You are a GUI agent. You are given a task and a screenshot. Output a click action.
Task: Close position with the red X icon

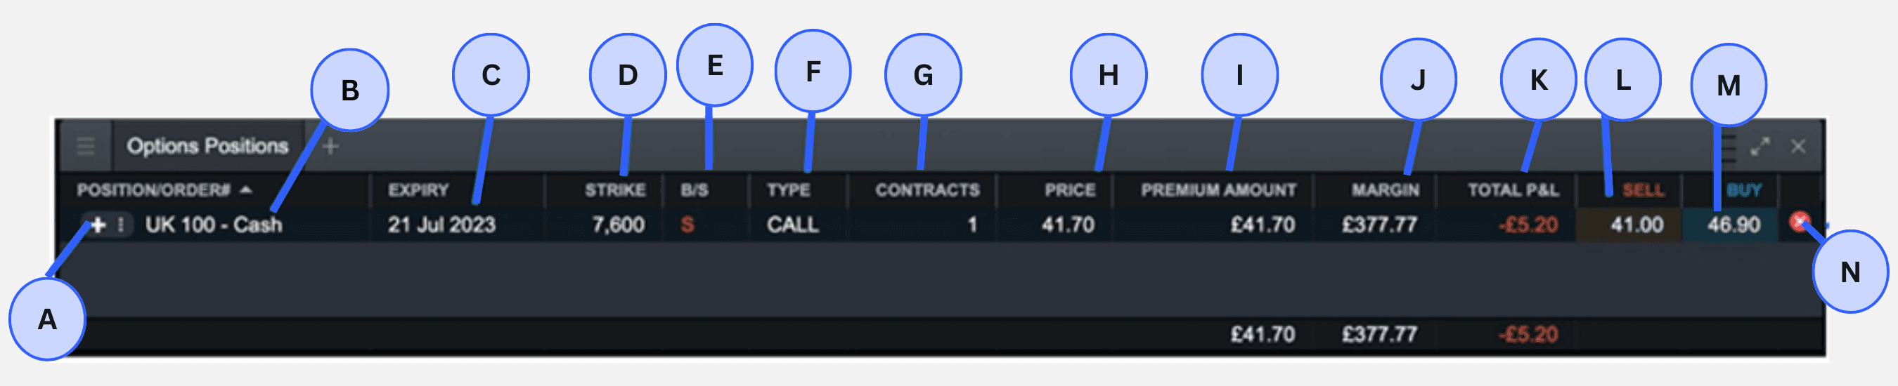point(1800,221)
